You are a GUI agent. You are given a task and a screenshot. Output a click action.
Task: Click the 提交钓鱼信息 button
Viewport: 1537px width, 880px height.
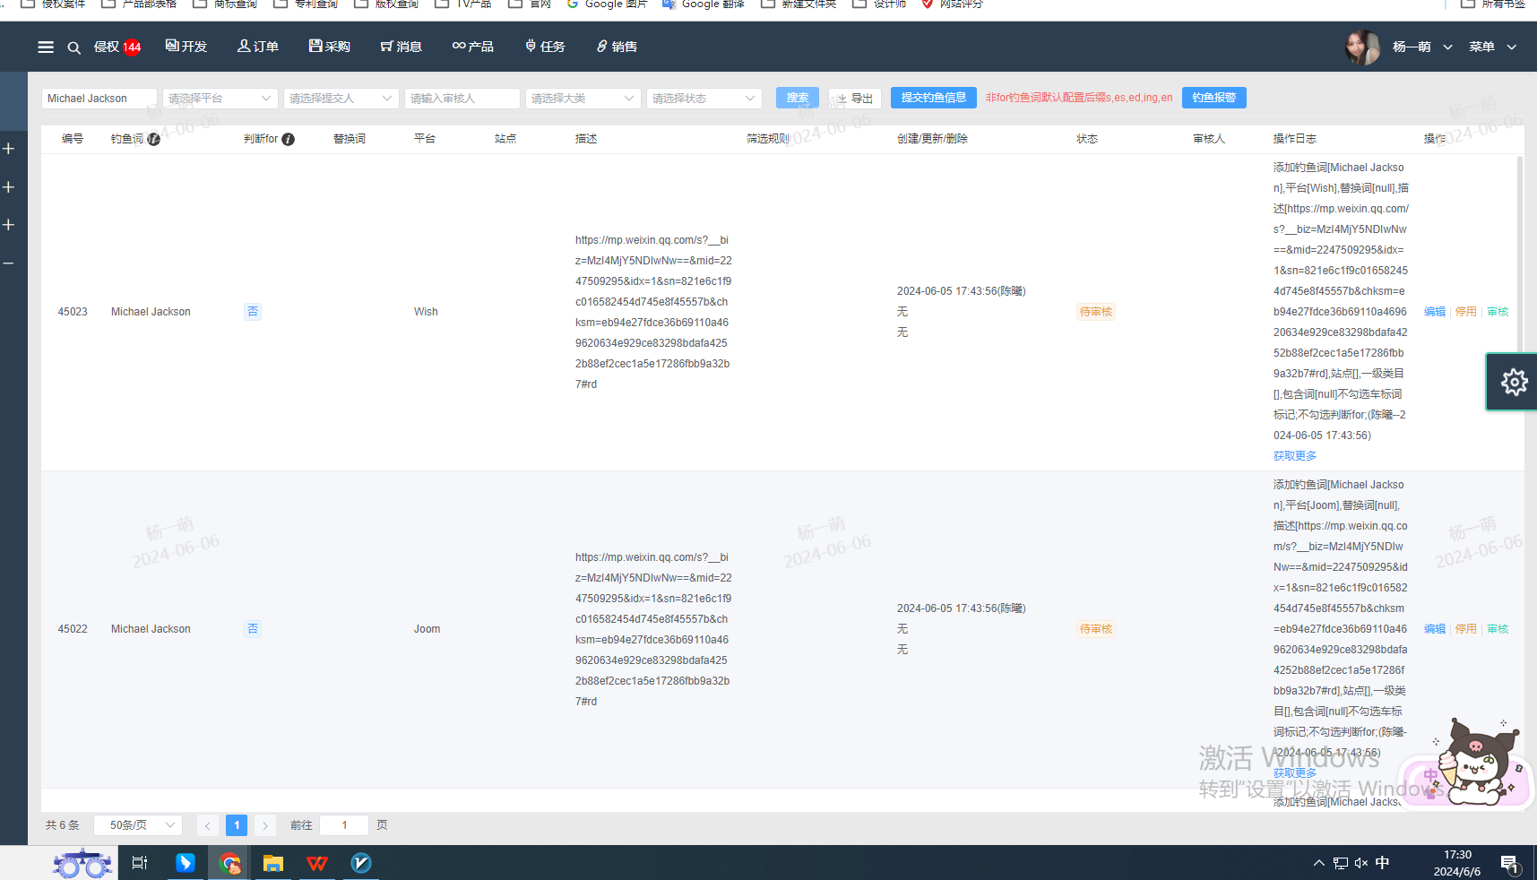[934, 98]
